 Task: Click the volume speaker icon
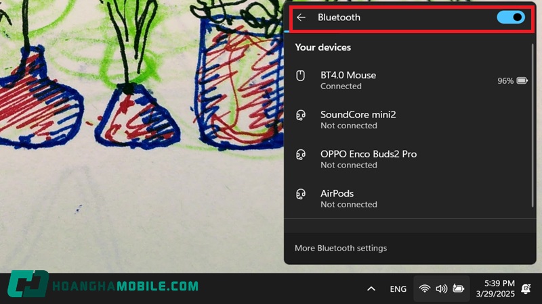click(x=442, y=288)
